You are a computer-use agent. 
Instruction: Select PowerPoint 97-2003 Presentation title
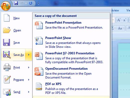pos(70,53)
